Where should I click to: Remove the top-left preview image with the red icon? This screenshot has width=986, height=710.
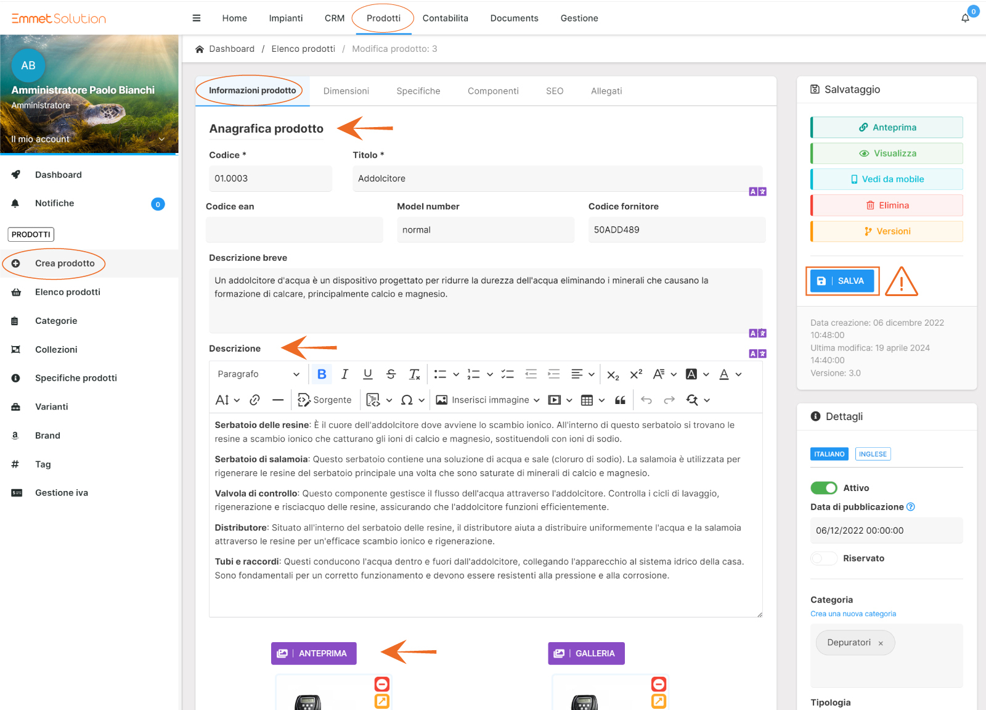point(382,684)
